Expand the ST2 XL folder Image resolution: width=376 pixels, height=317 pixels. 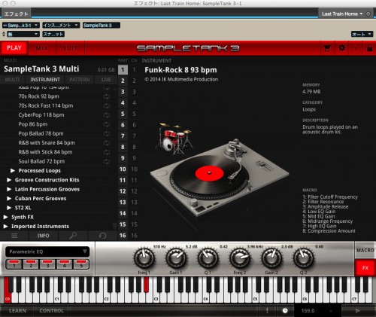point(9,208)
